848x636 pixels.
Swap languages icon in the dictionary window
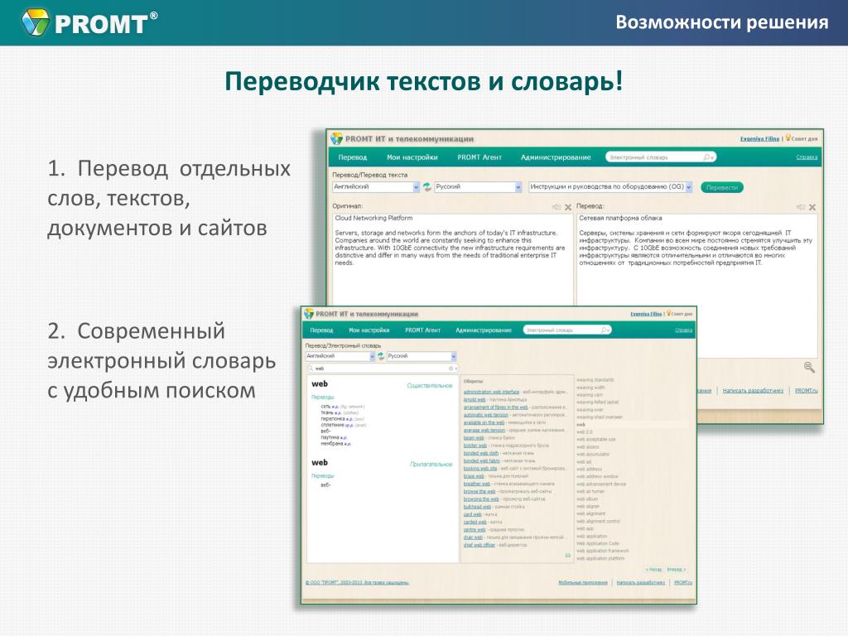click(381, 356)
